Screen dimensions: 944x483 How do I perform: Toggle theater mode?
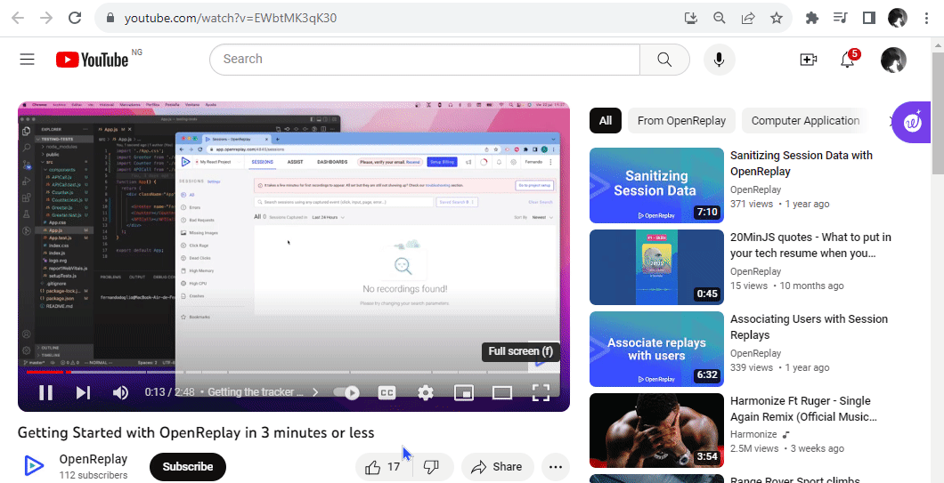tap(501, 393)
